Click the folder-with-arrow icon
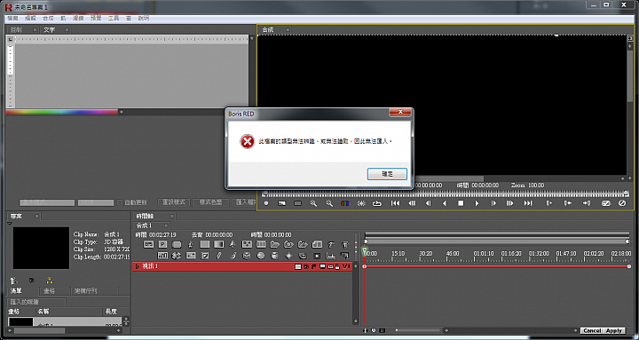The width and height of the screenshot is (639, 340). pos(303,244)
